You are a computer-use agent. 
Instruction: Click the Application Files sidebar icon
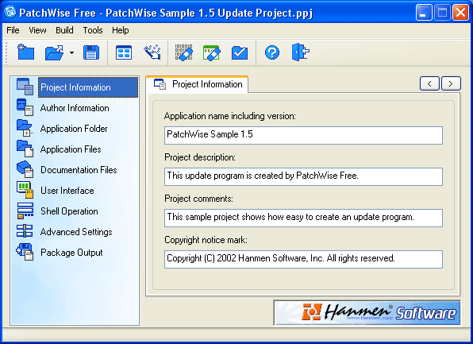pos(25,149)
